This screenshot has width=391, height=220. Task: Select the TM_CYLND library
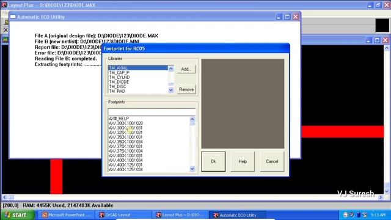138,78
